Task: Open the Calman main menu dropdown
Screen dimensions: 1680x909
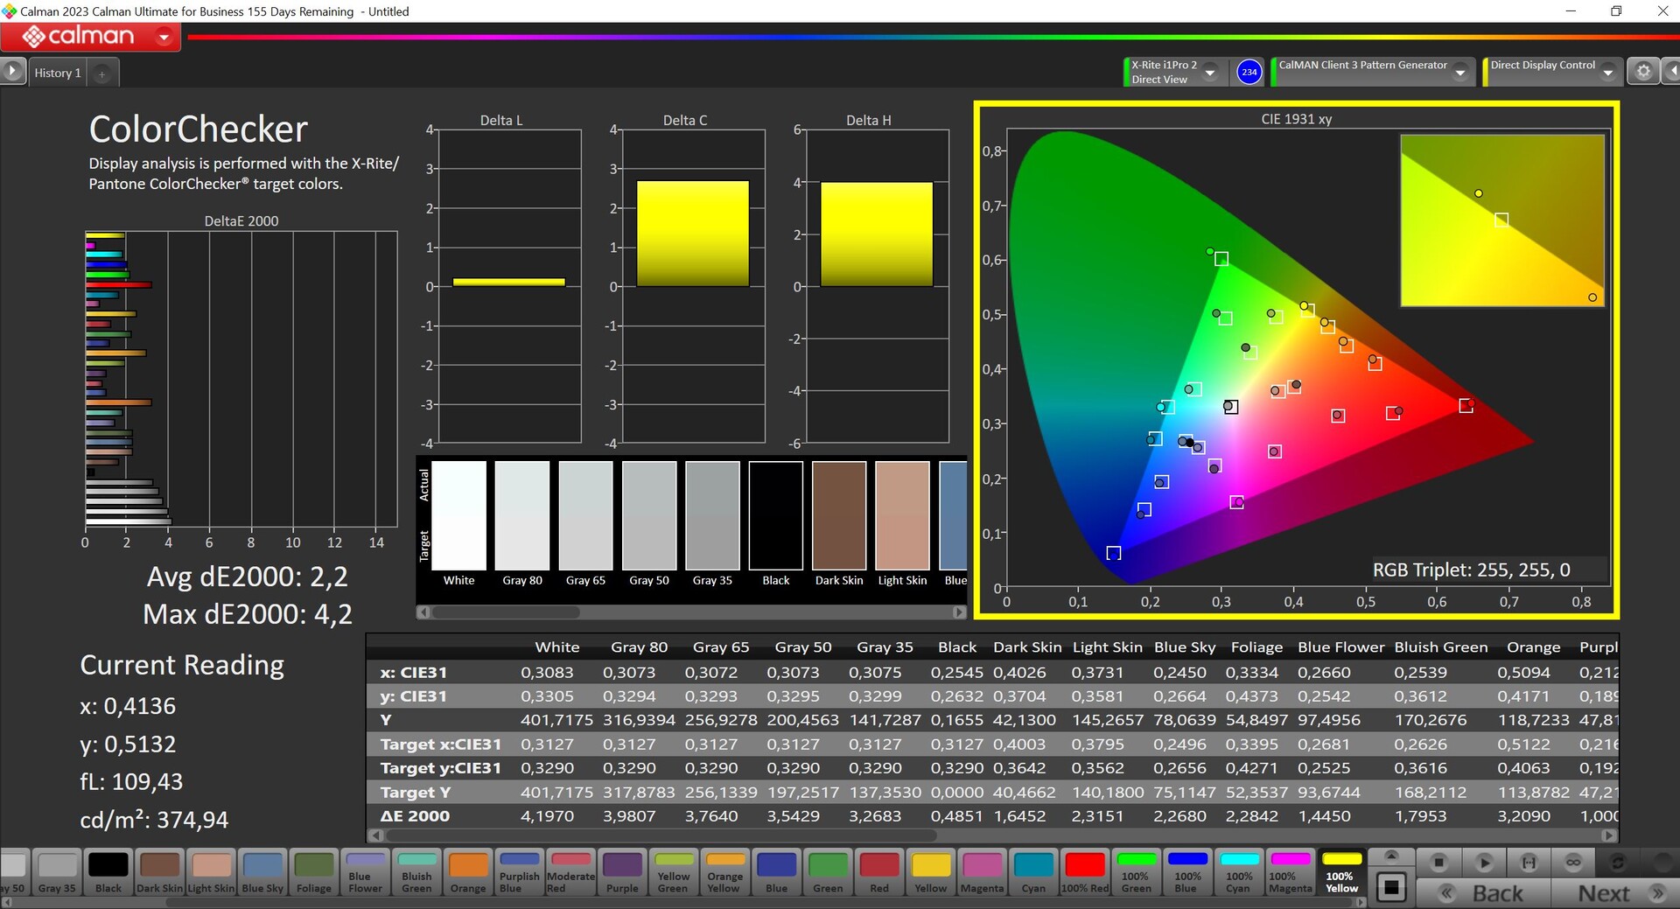Action: [164, 37]
